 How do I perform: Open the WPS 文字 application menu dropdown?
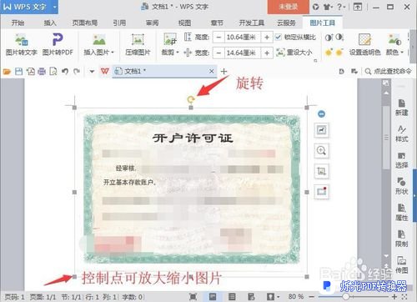[x=54, y=7]
